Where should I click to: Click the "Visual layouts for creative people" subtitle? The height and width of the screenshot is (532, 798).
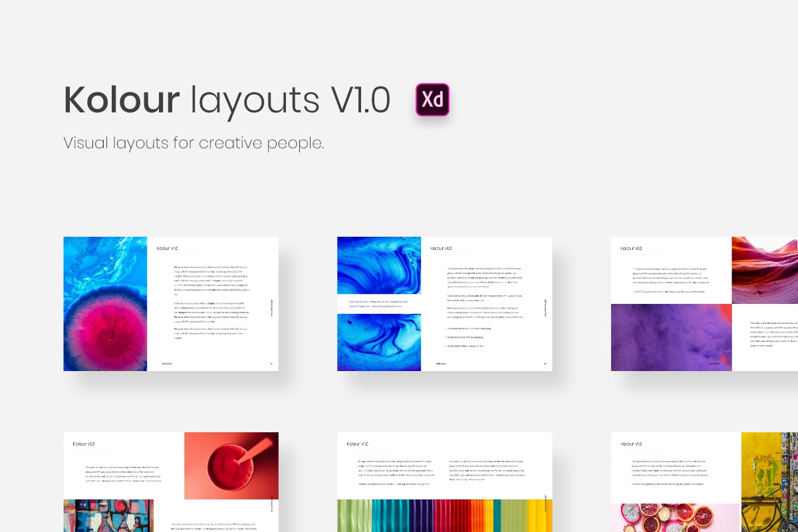tap(194, 143)
